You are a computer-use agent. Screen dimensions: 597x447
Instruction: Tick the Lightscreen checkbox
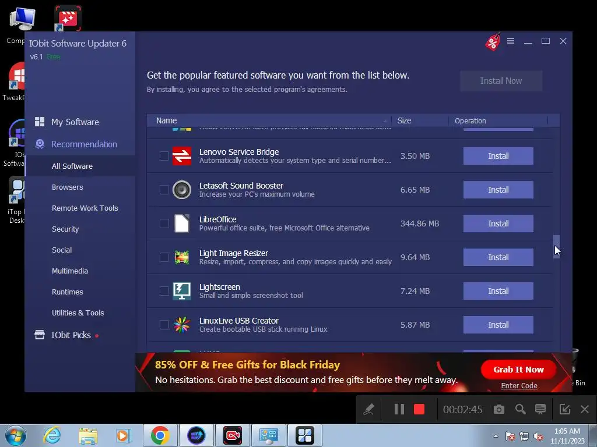pyautogui.click(x=164, y=291)
